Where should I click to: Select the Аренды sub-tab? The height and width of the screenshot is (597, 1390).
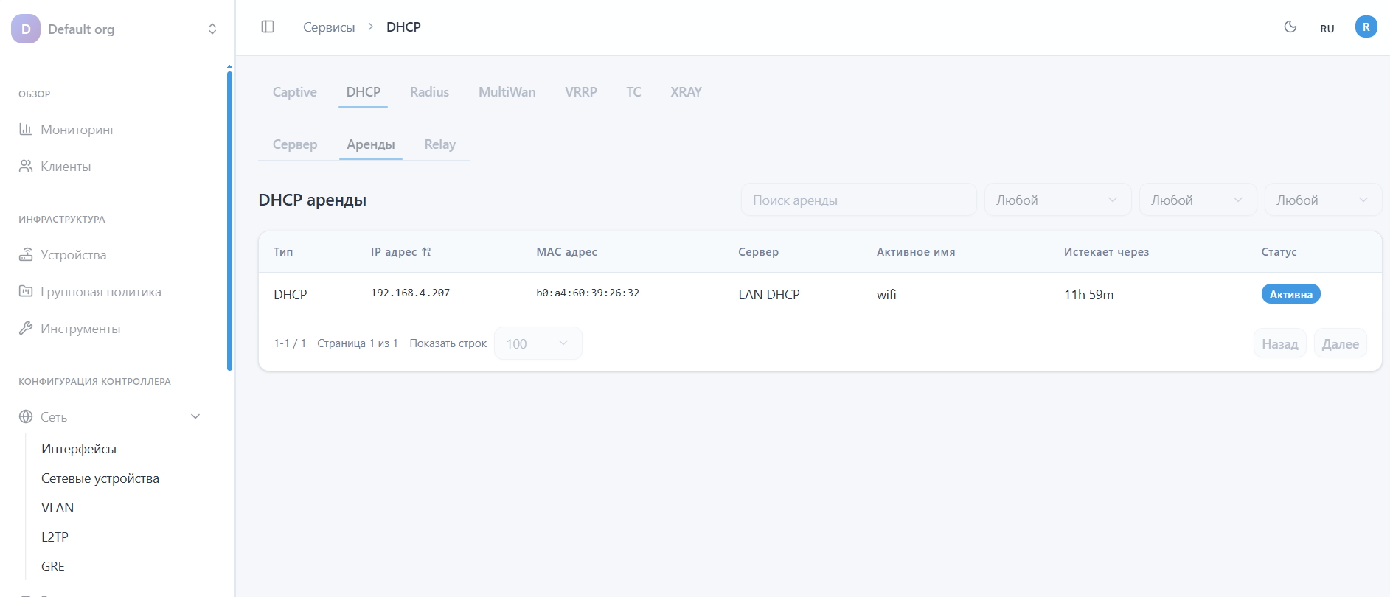click(x=371, y=144)
